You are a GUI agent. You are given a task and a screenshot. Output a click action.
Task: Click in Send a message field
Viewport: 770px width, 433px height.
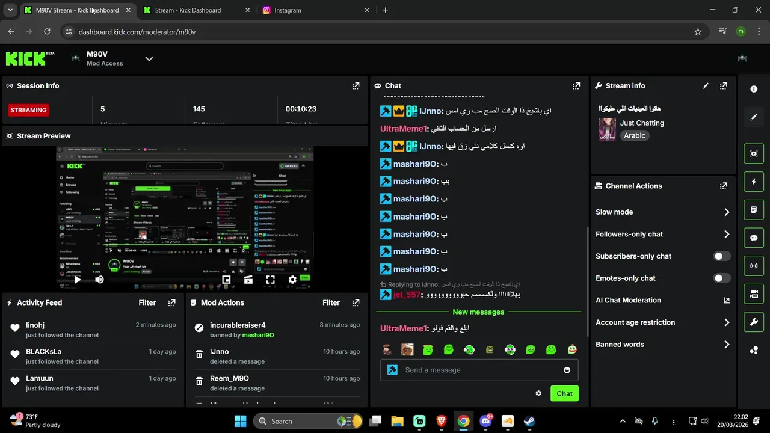(x=479, y=370)
